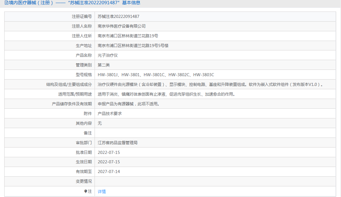This screenshot has height=197, width=341.
Task: Click the 产品名称 label
Action: pyautogui.click(x=84, y=55)
